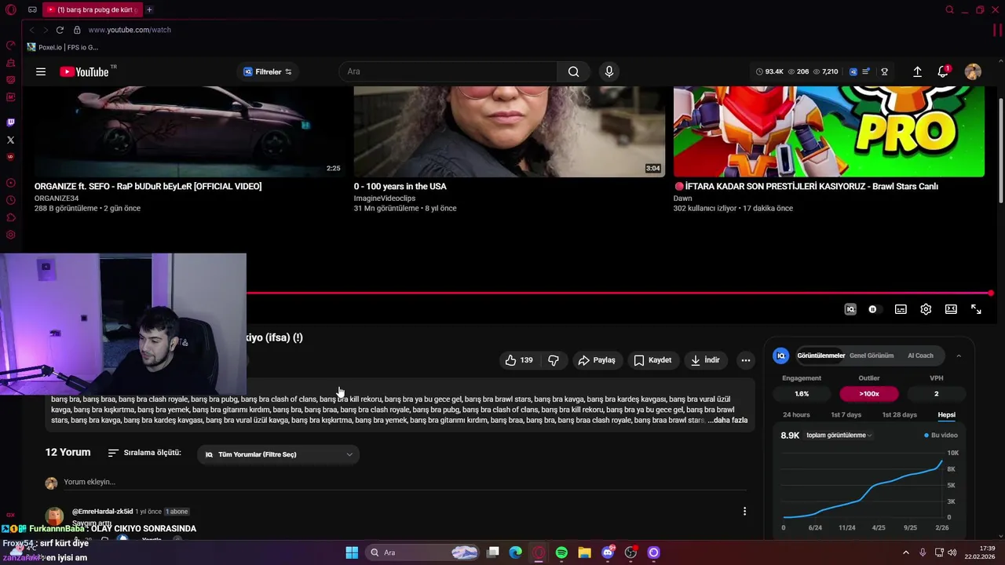Image resolution: width=1005 pixels, height=565 pixels.
Task: Dislike the video
Action: click(554, 360)
